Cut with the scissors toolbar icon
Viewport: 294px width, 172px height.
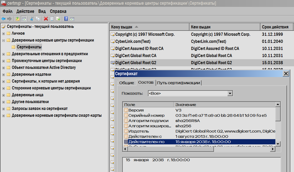tap(32, 19)
